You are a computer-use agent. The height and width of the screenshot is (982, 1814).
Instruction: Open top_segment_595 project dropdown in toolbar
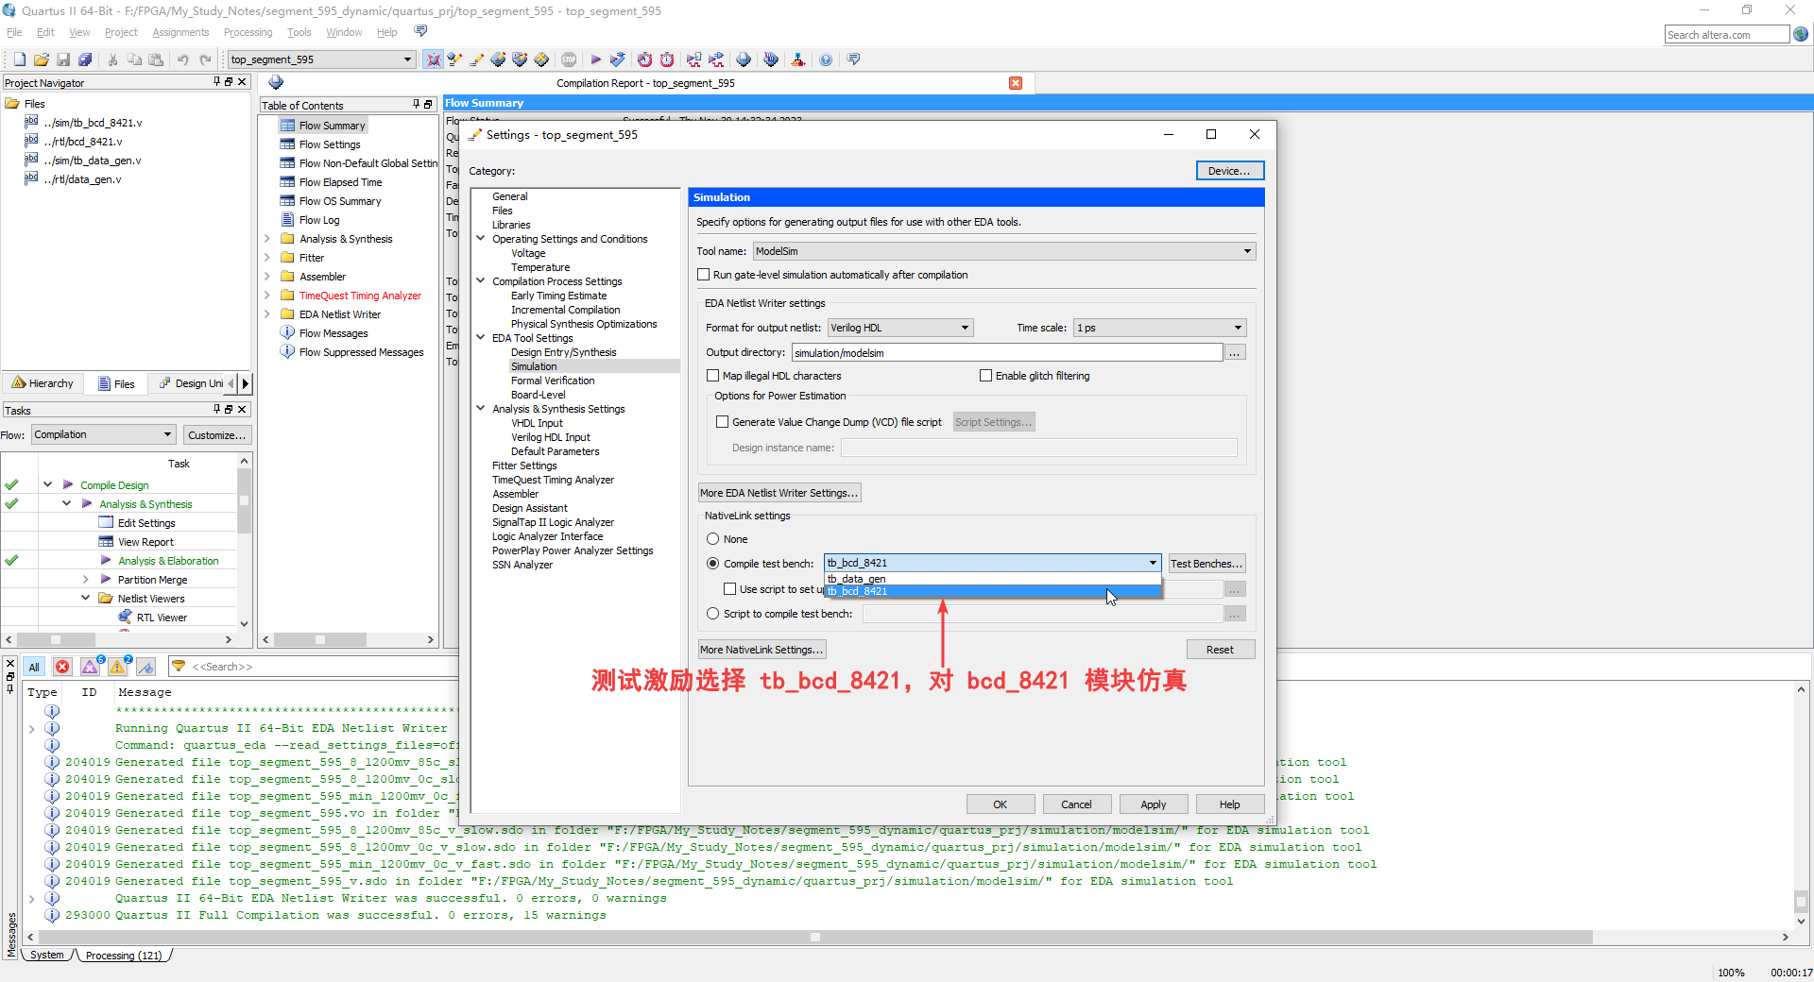click(321, 59)
